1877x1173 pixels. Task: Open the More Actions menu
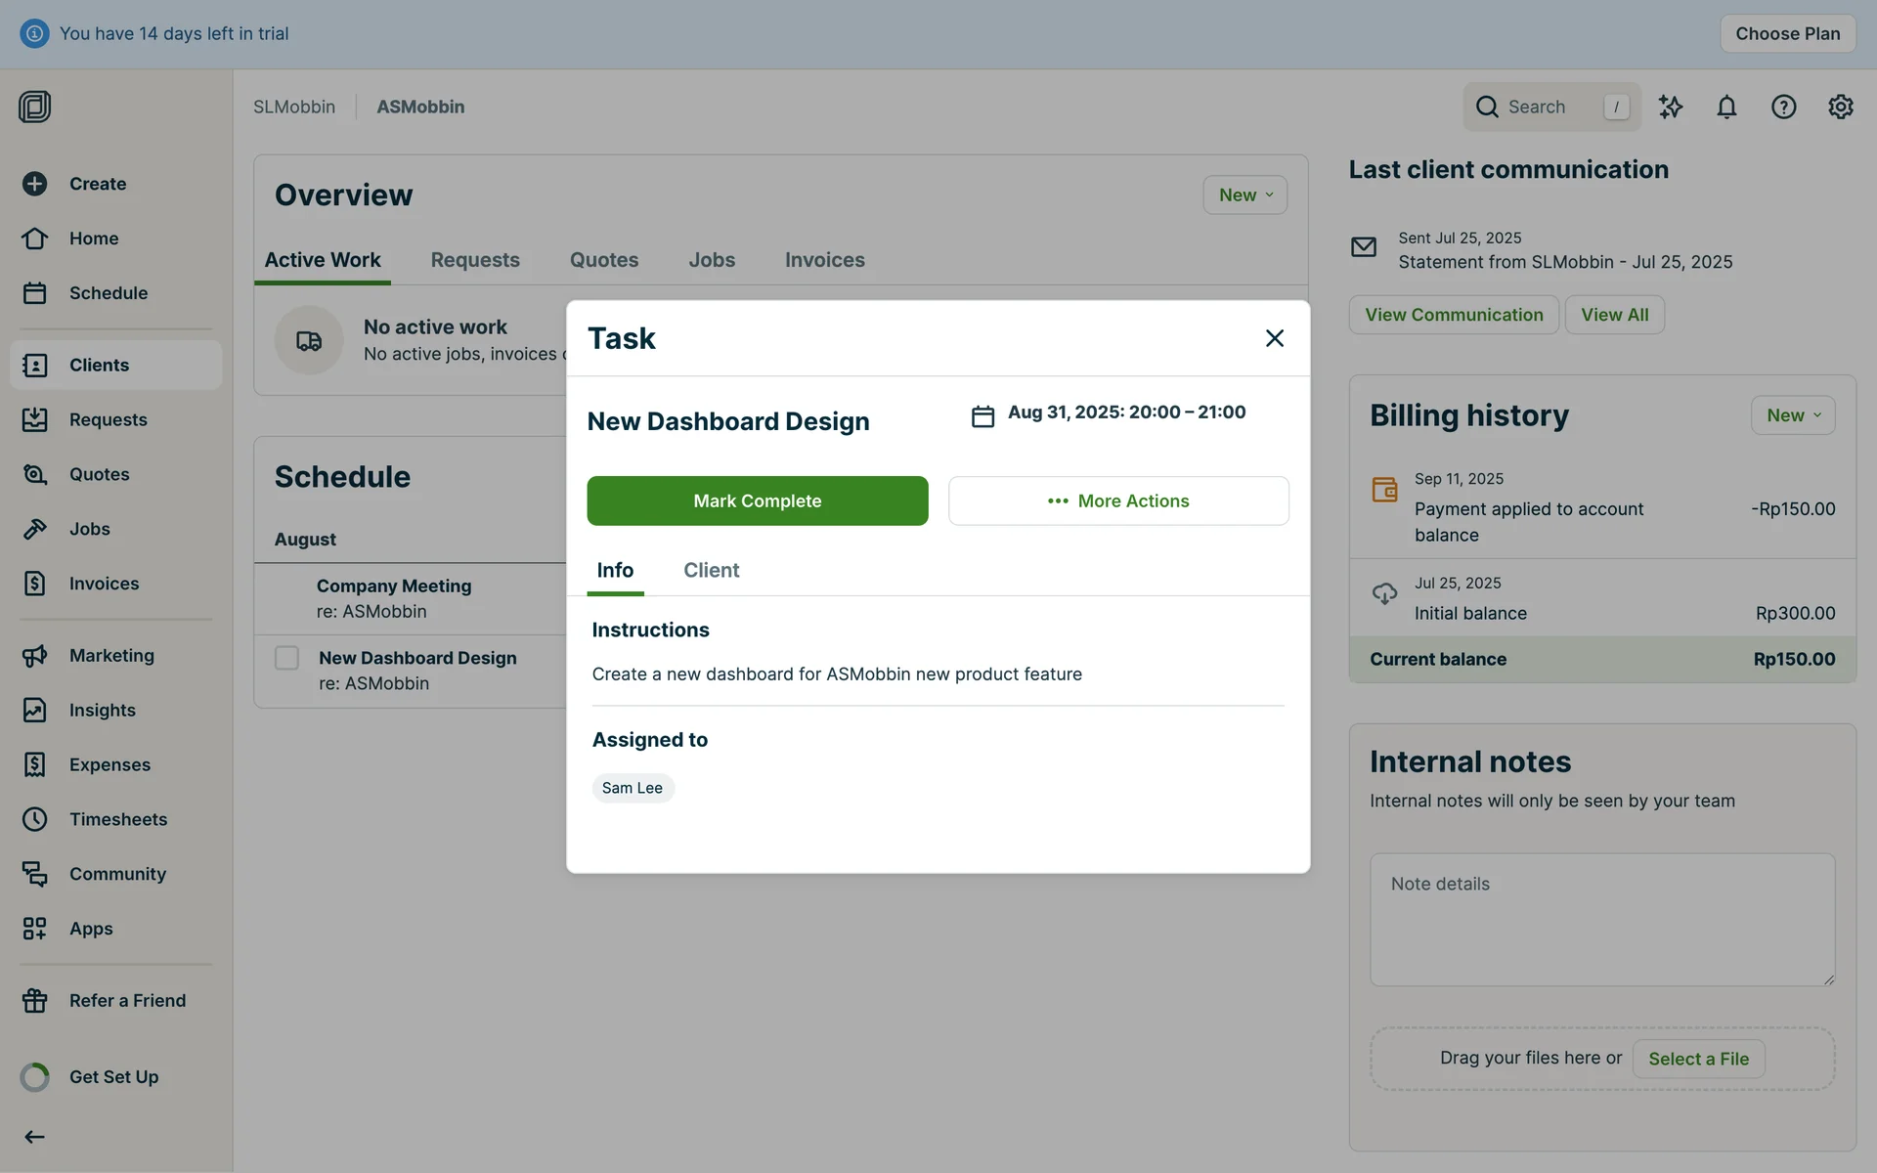point(1118,500)
